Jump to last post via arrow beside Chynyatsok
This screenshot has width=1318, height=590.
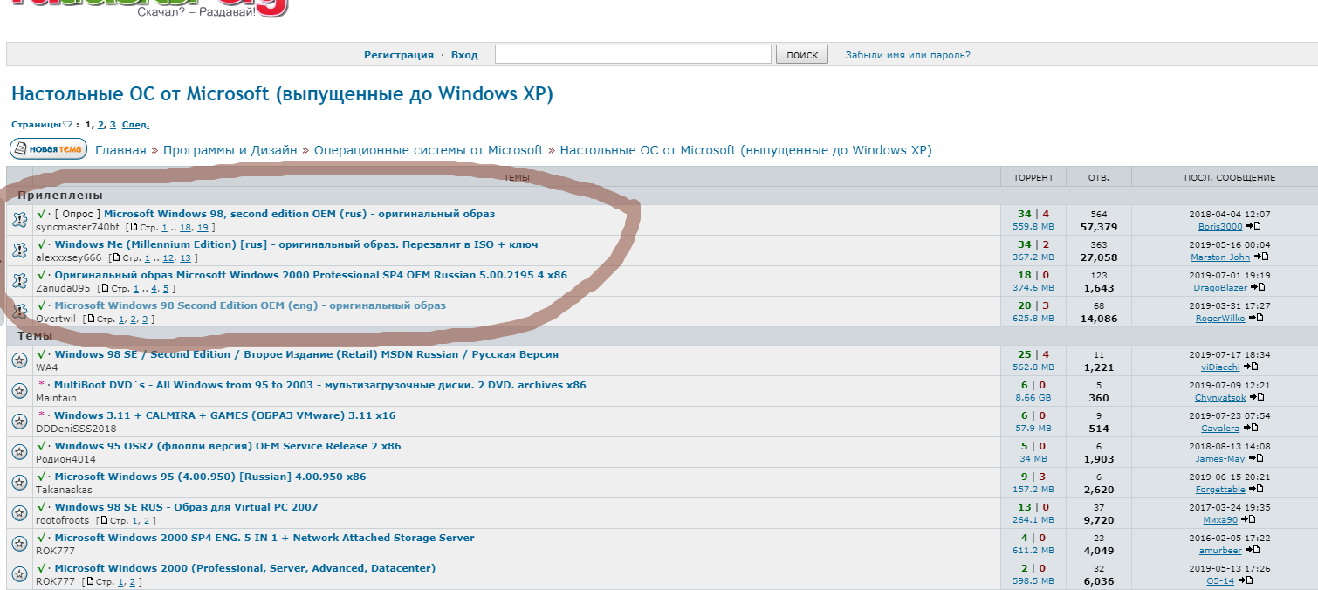pos(1256,398)
